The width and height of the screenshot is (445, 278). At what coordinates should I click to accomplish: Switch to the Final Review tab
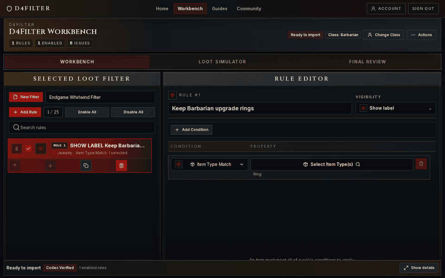pos(367,62)
